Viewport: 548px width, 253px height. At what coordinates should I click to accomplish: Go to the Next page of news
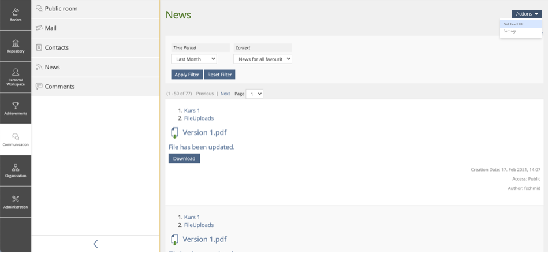(225, 94)
